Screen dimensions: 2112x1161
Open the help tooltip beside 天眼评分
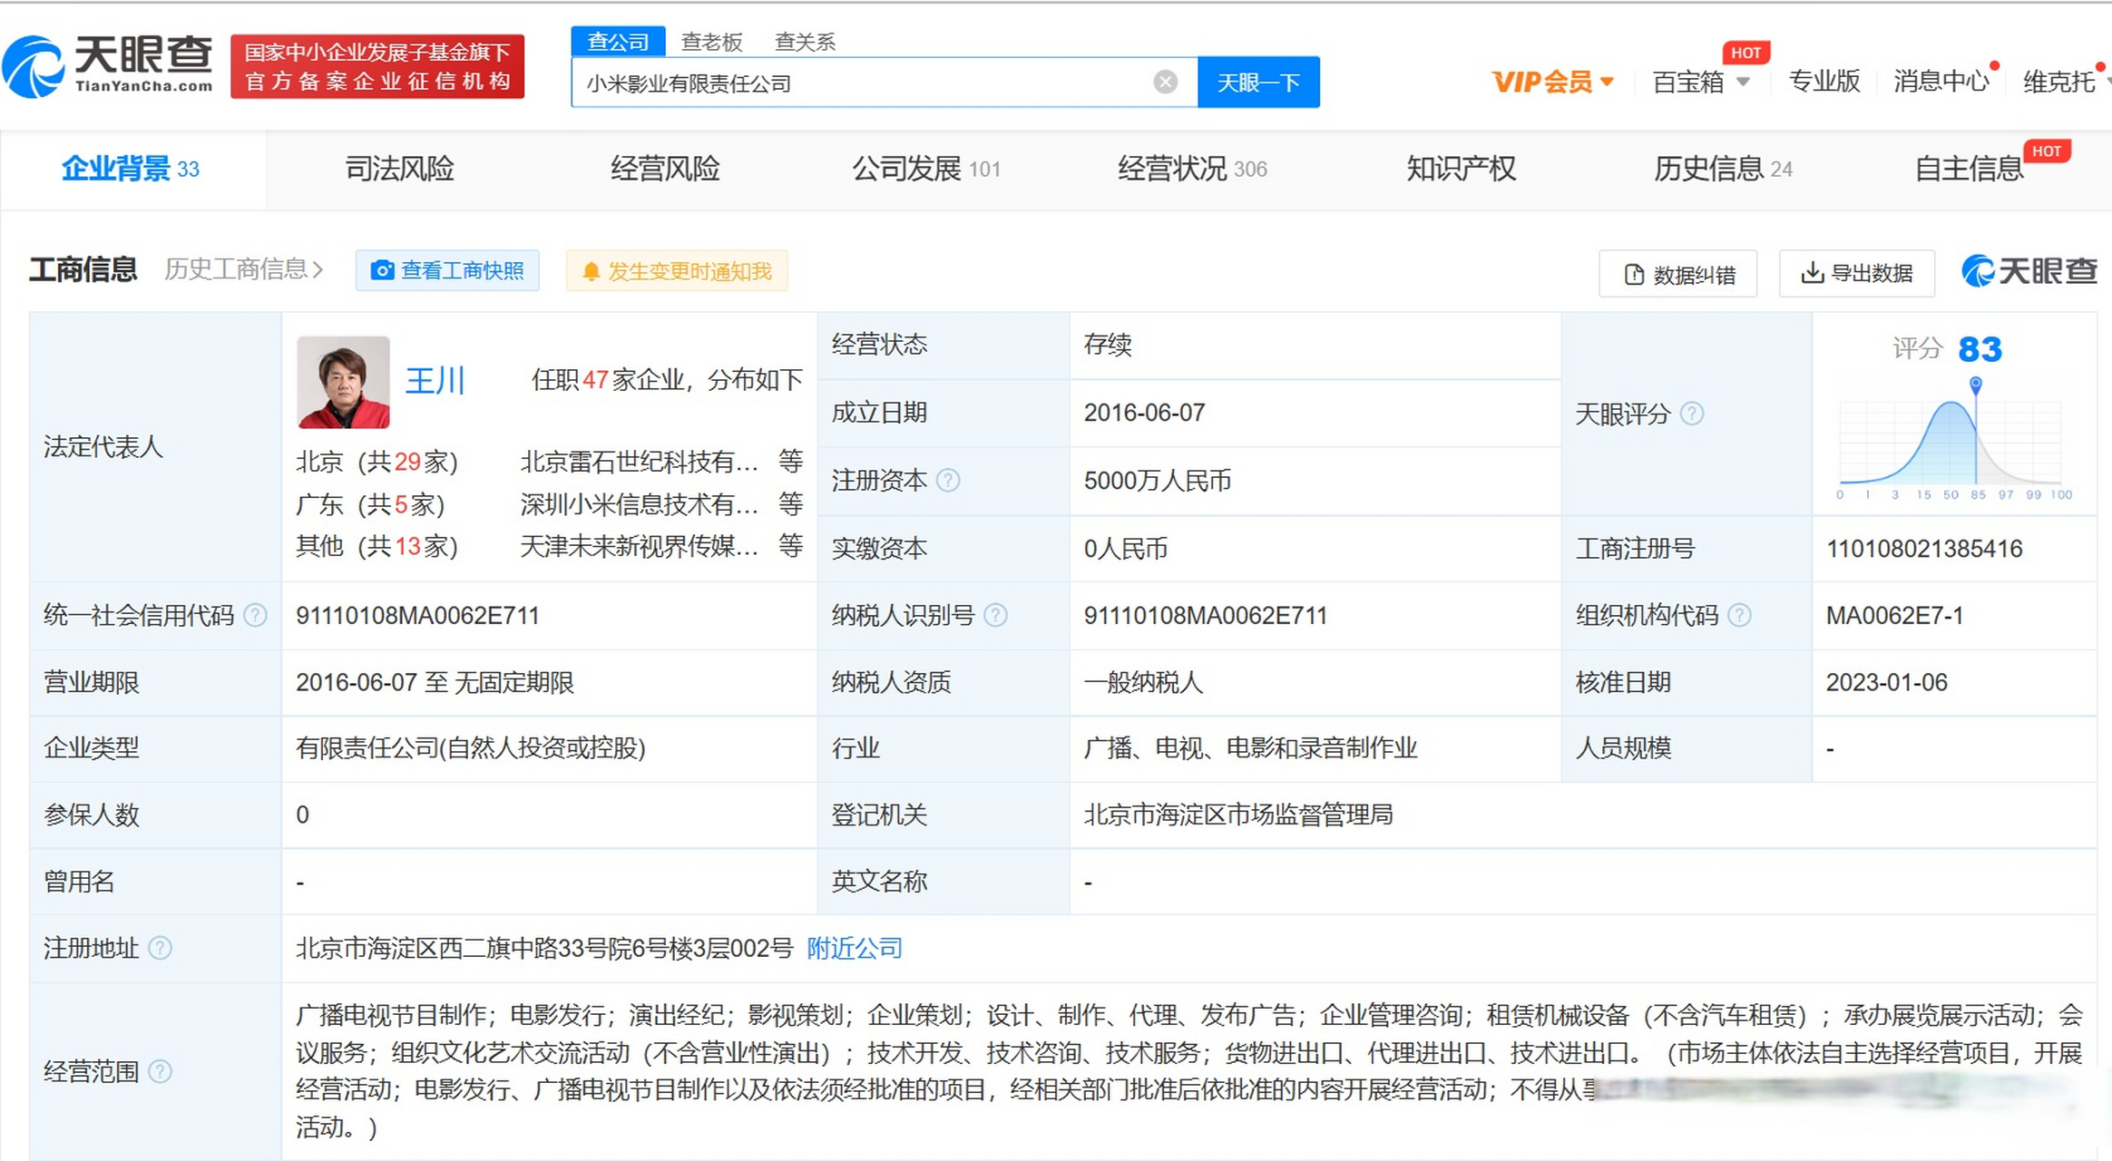[1691, 414]
